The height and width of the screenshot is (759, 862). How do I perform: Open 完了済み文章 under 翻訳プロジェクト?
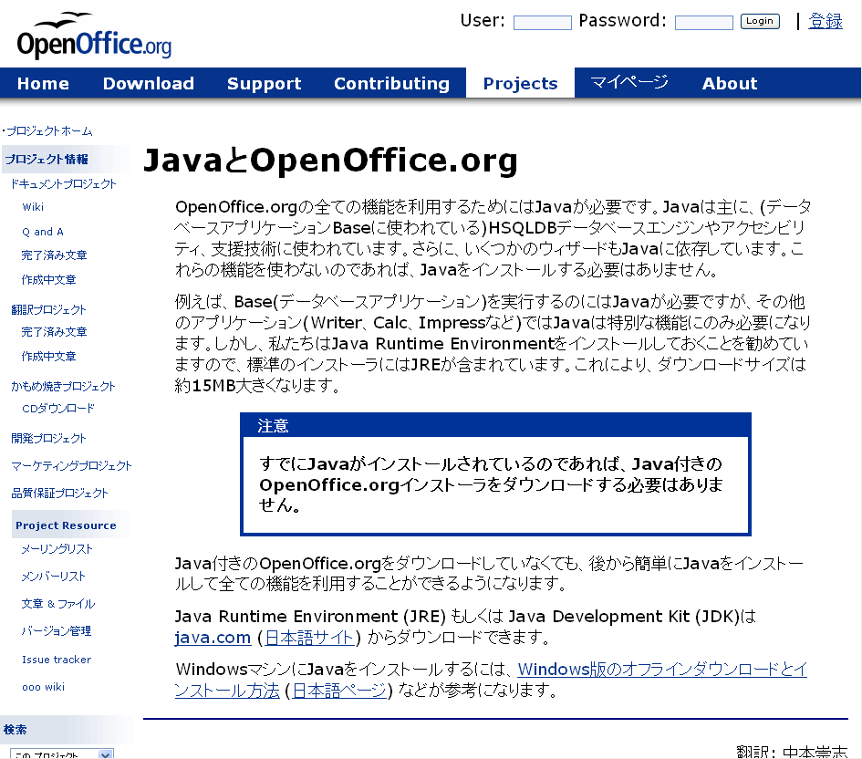pos(54,332)
